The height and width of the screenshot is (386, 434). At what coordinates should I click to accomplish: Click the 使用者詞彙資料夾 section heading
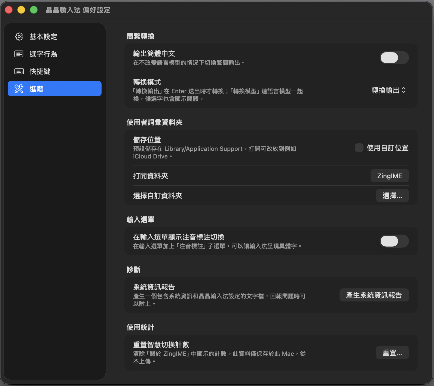154,122
